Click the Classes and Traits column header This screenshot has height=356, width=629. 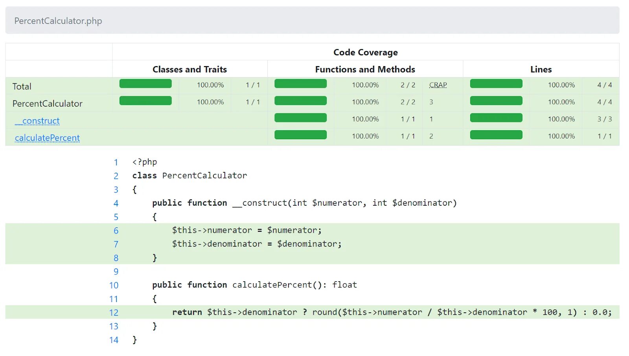[189, 69]
